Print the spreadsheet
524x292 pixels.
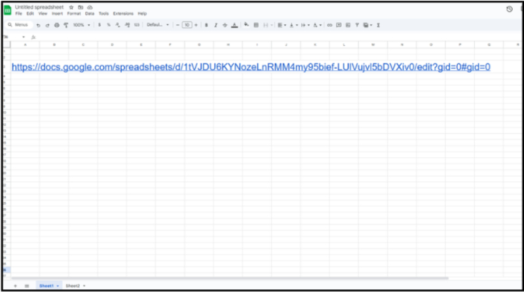[x=57, y=25]
